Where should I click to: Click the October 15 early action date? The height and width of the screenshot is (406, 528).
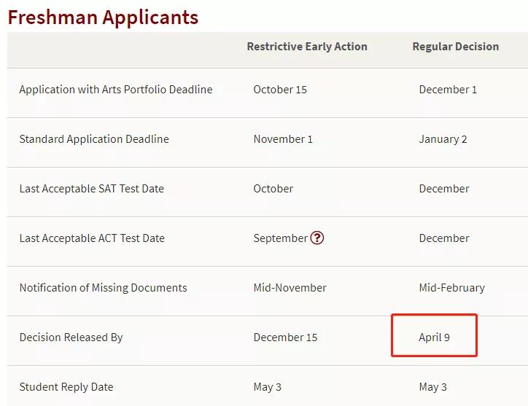(x=280, y=90)
